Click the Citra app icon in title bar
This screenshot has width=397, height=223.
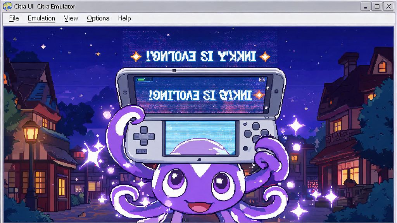click(x=8, y=6)
